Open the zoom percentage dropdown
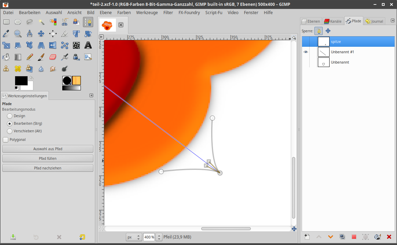 coord(159,237)
